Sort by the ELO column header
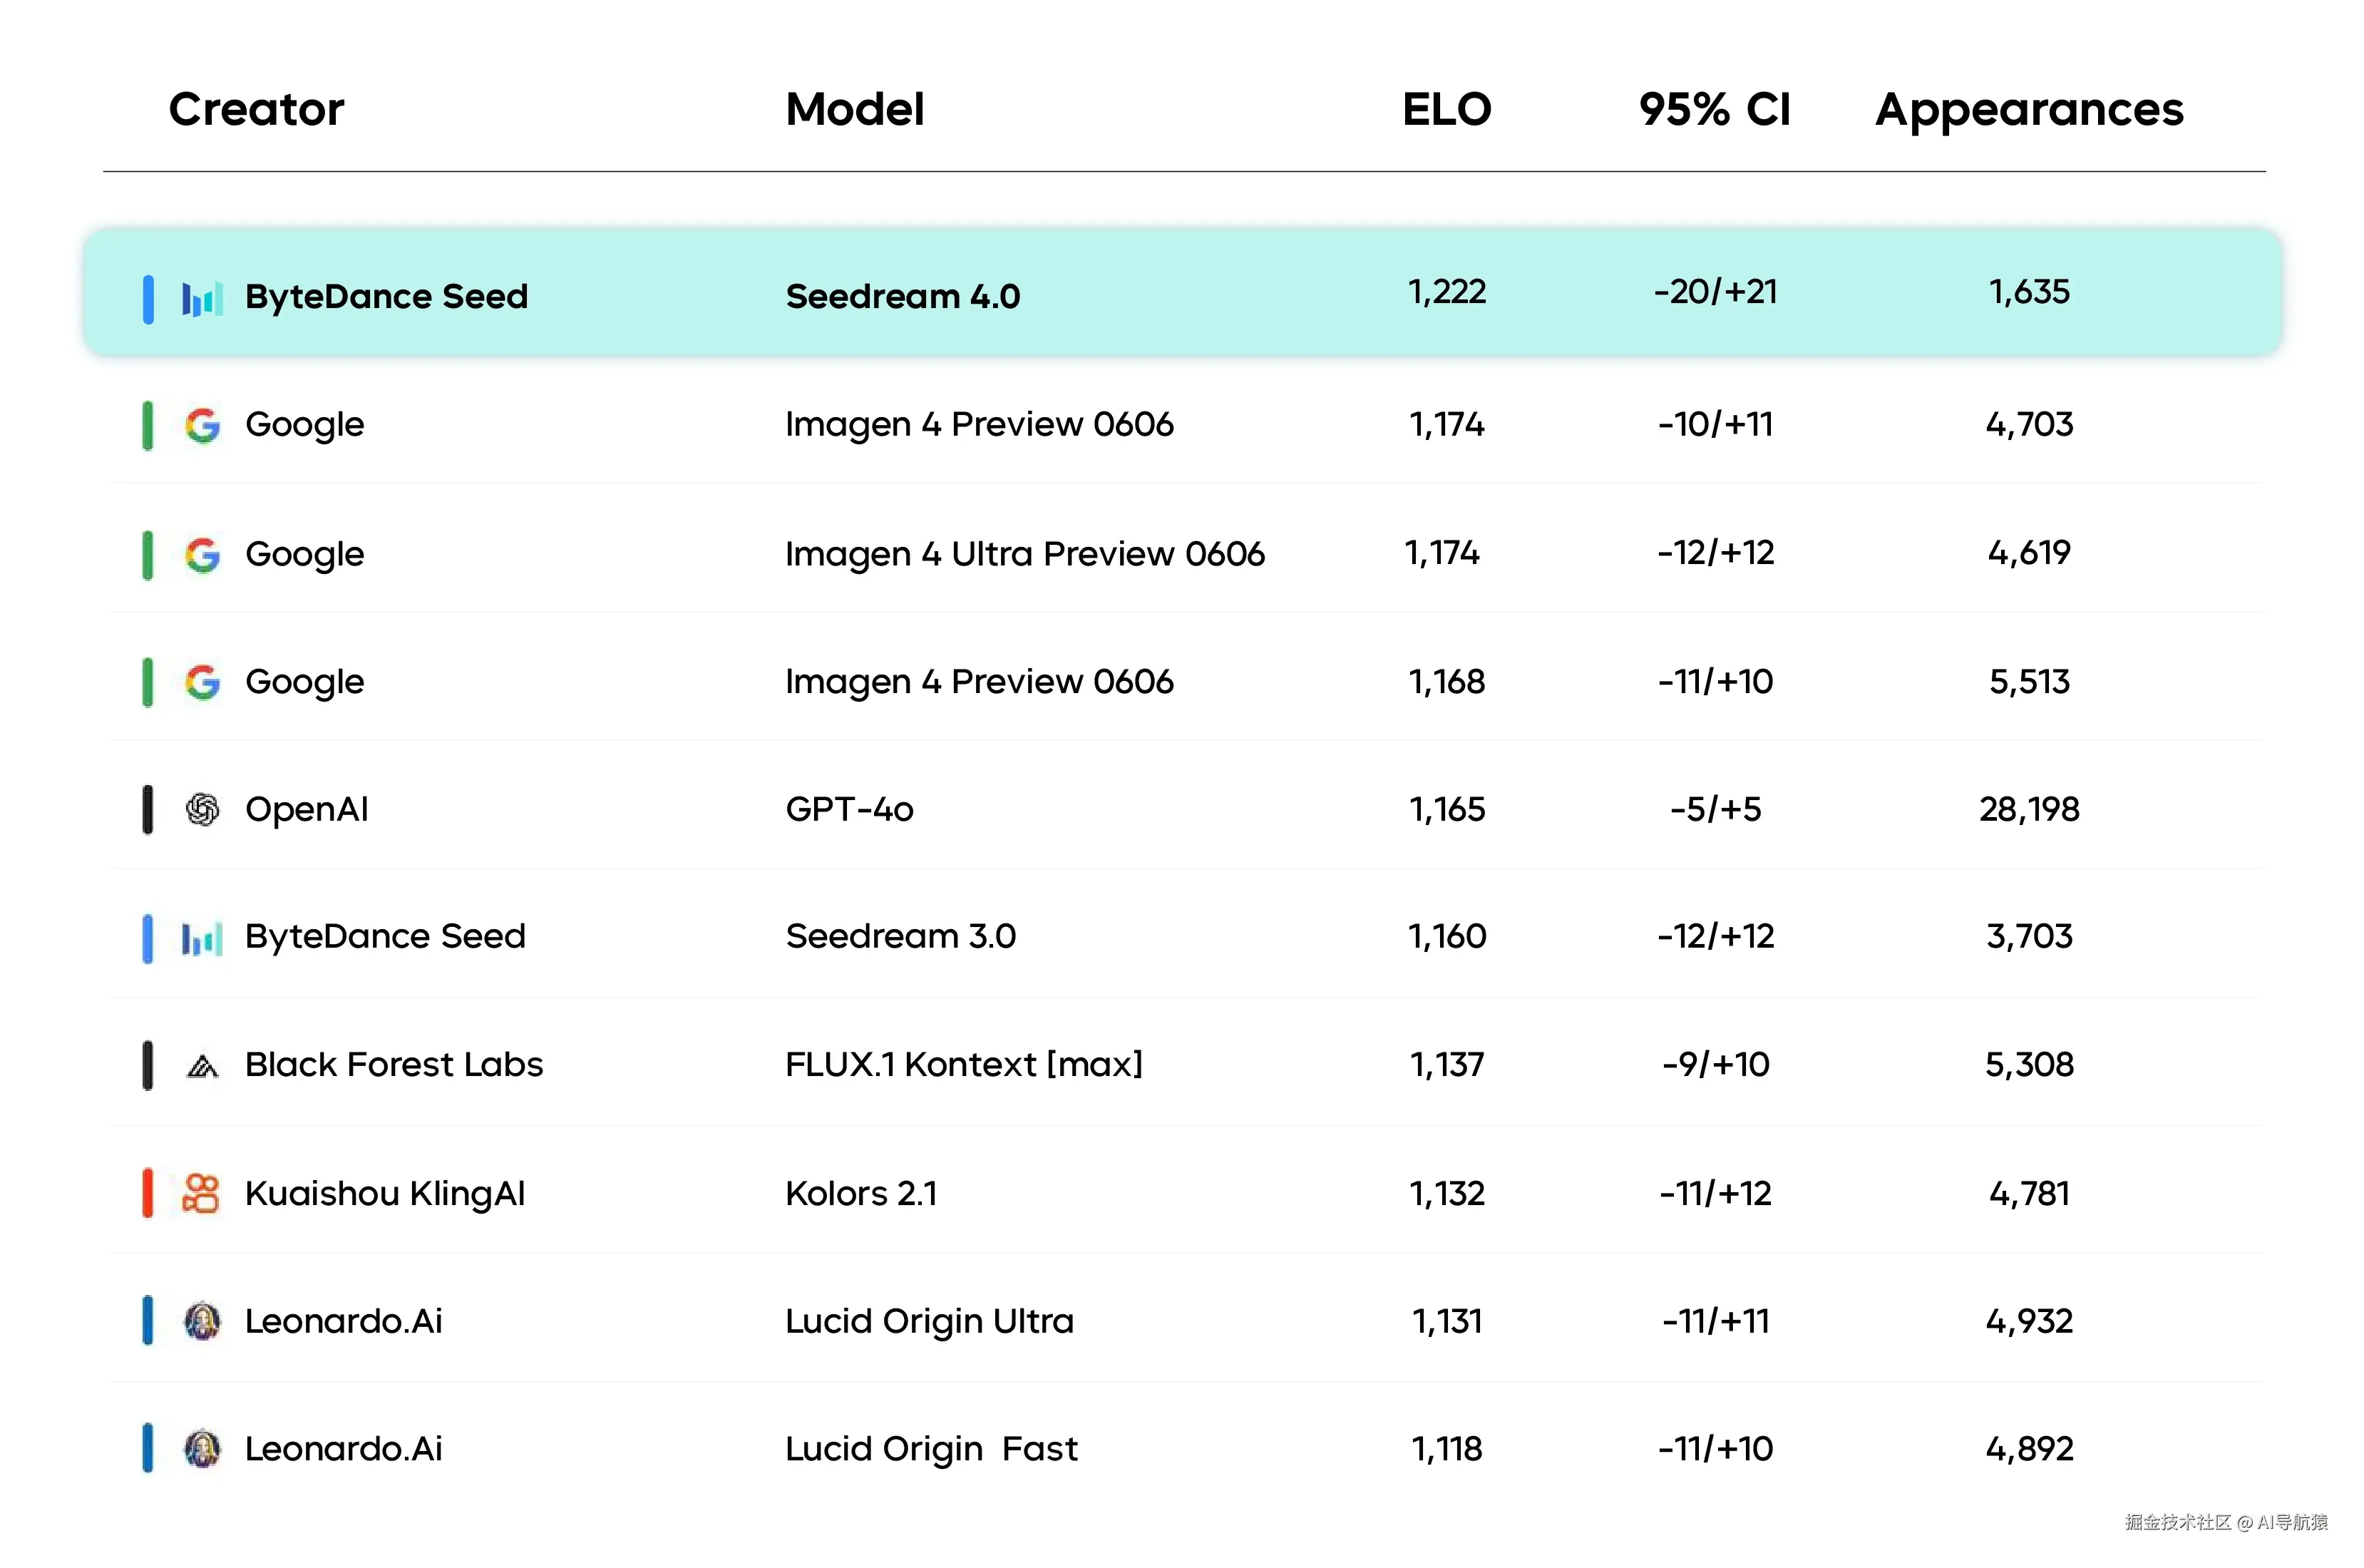Viewport: 2364px width, 1568px height. tap(1445, 109)
